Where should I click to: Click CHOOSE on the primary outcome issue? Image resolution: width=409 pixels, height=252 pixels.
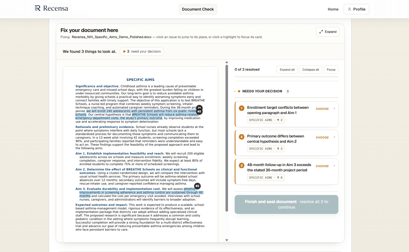[322, 138]
